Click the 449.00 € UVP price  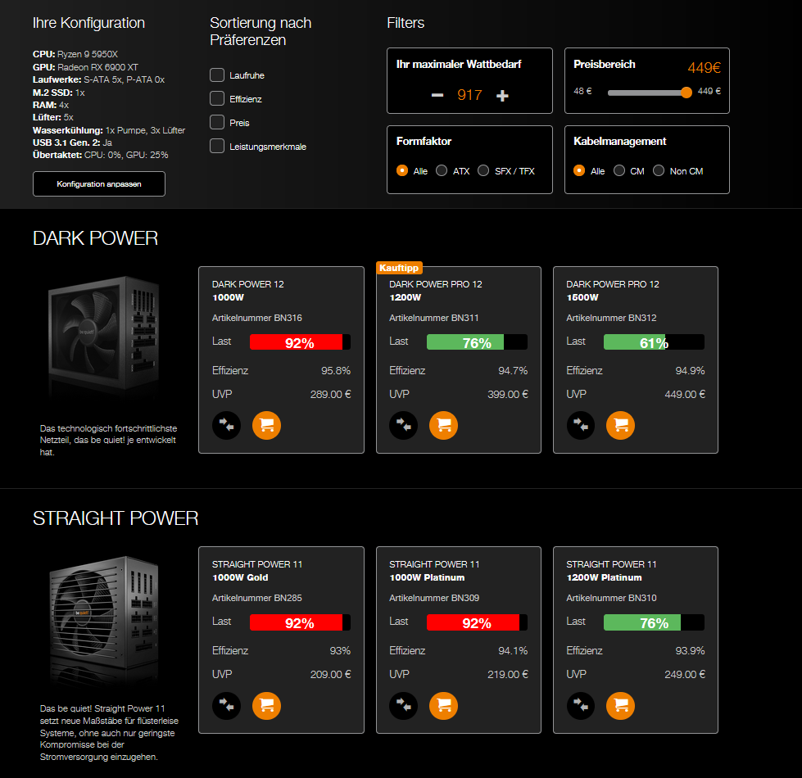click(685, 394)
